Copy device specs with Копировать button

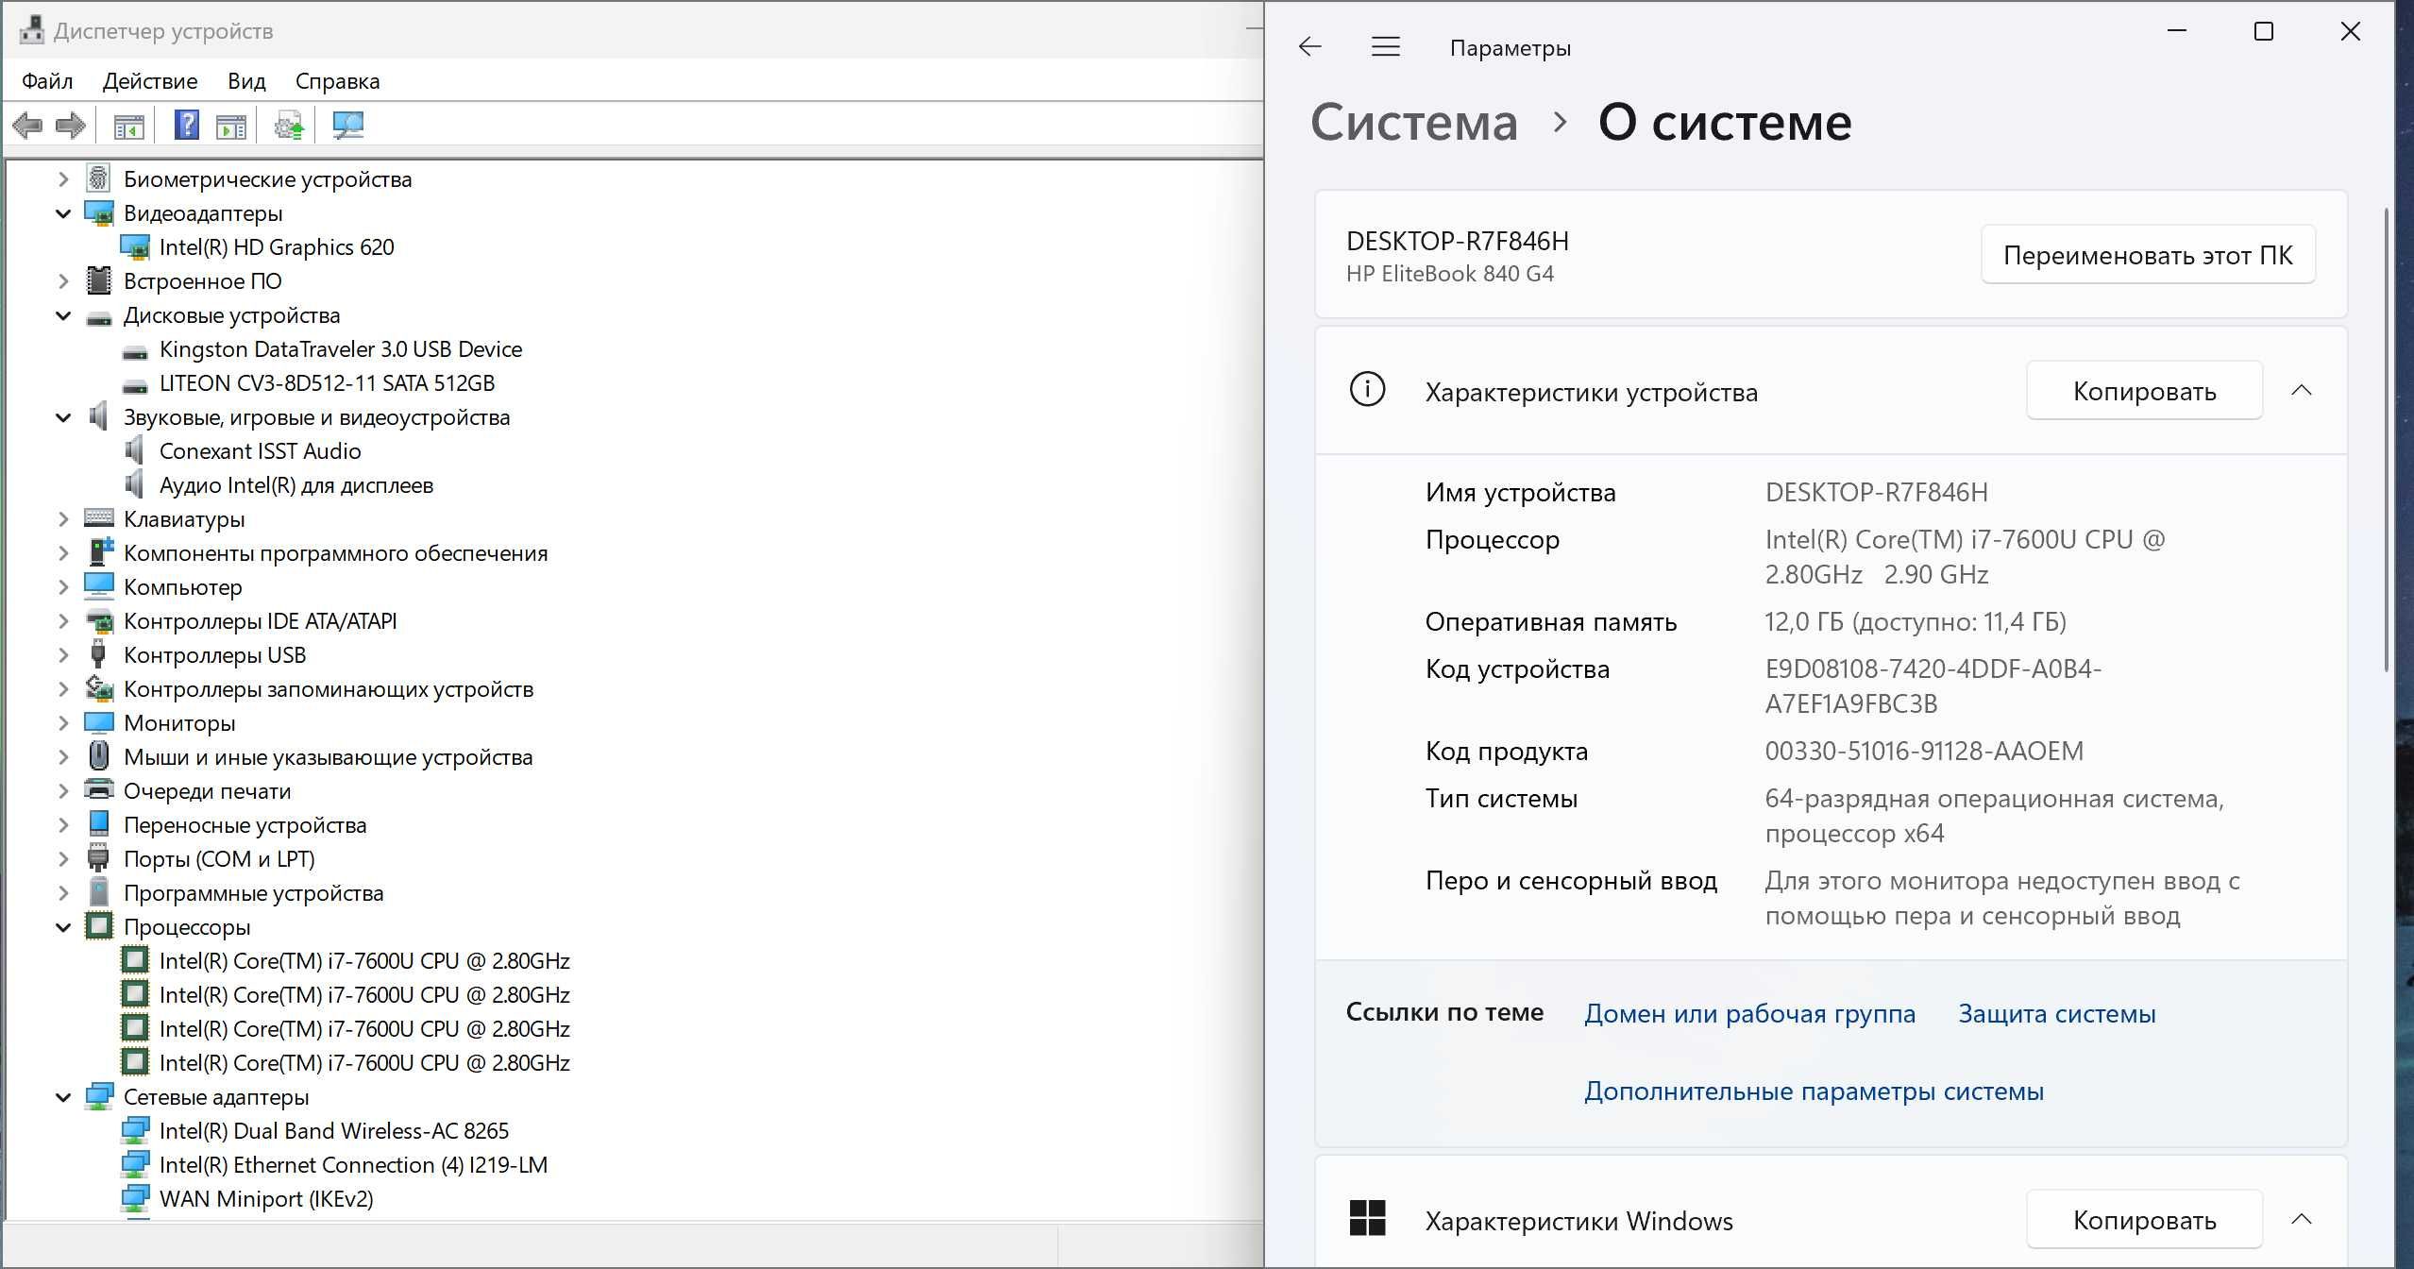(2144, 391)
